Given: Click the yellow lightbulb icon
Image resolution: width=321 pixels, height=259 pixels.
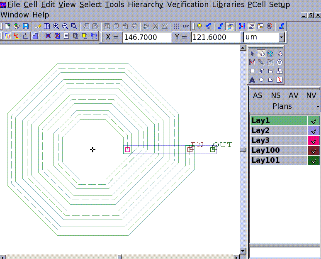Looking at the screenshot, I should point(199,26).
